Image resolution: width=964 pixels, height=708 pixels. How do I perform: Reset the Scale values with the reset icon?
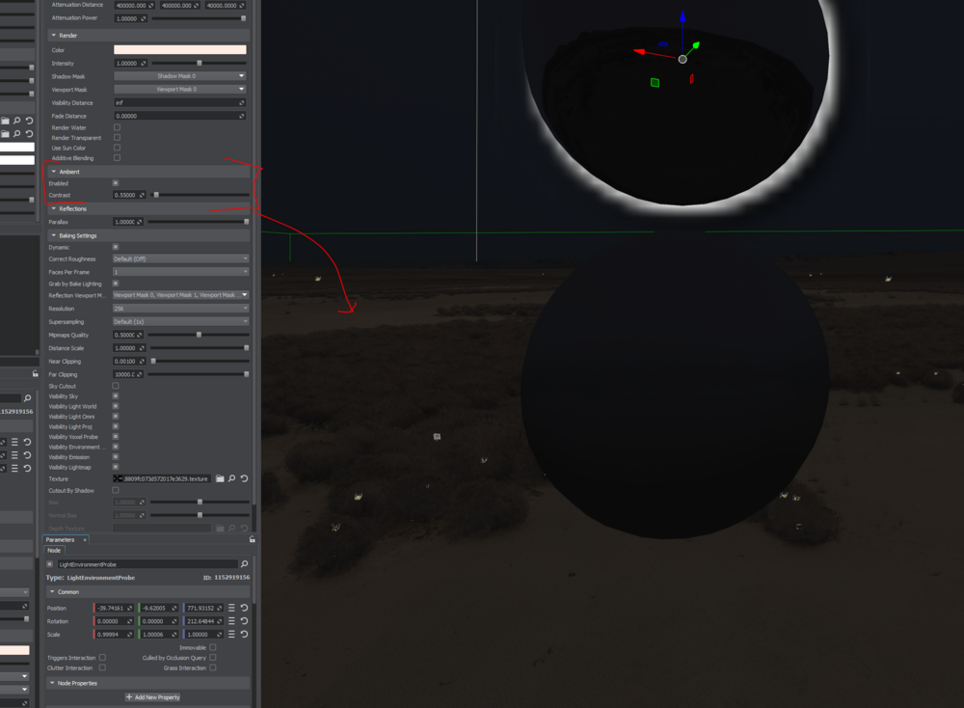coord(245,635)
